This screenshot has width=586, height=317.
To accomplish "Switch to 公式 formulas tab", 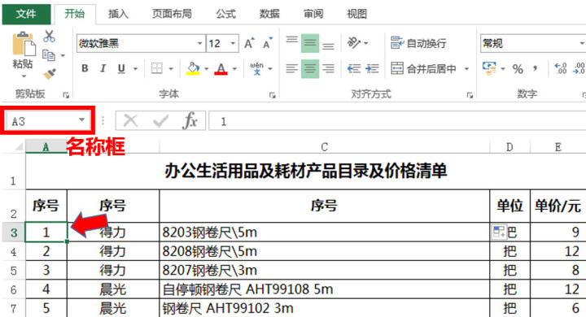I will (225, 14).
